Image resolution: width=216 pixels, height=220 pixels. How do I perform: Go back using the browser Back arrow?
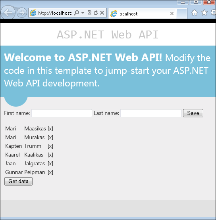tap(8, 13)
